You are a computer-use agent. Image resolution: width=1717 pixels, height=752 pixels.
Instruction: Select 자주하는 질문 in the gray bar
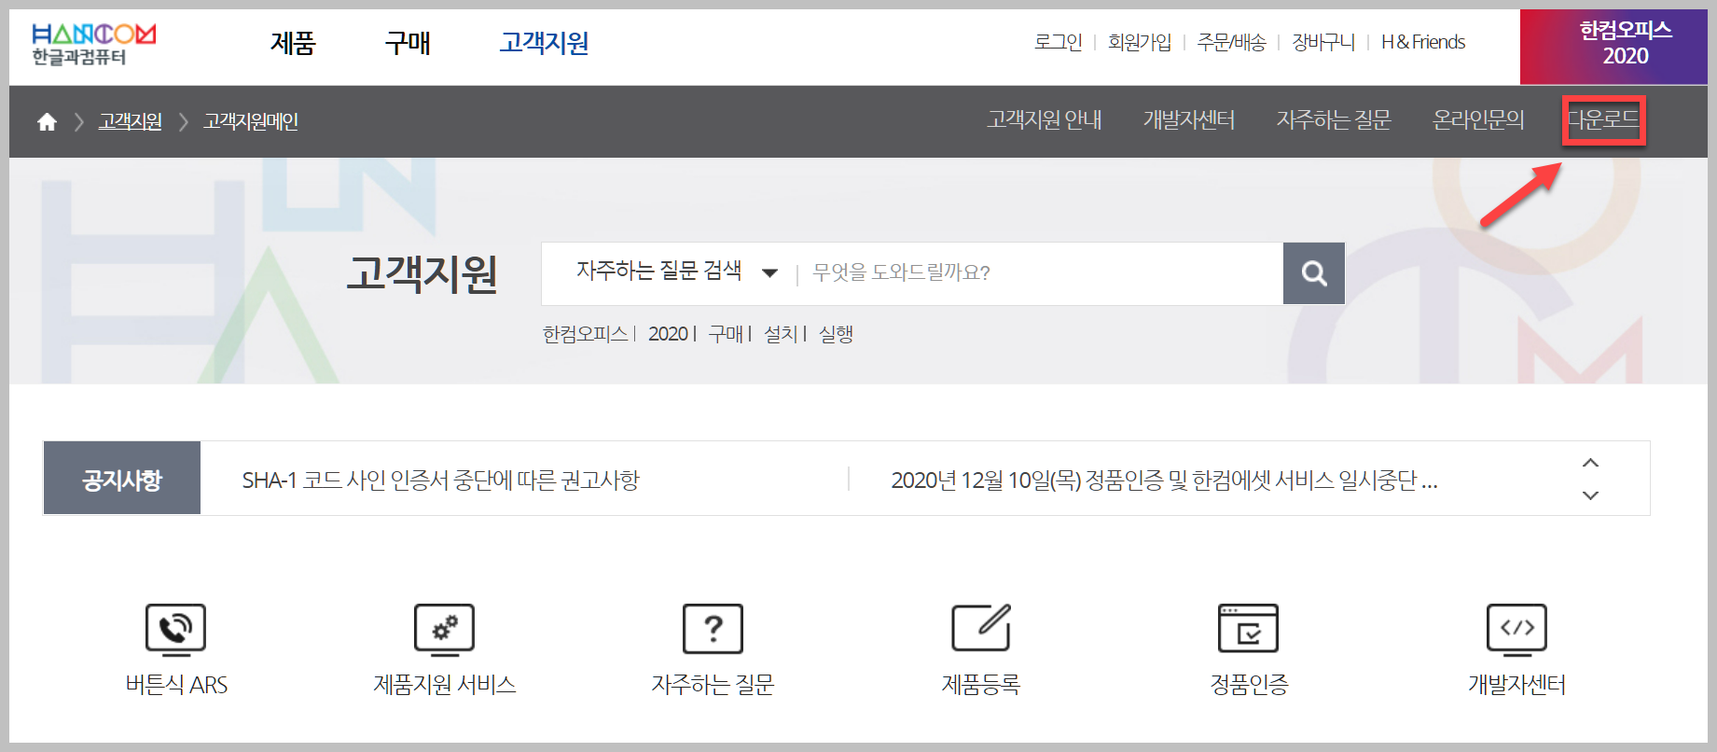pos(1334,119)
